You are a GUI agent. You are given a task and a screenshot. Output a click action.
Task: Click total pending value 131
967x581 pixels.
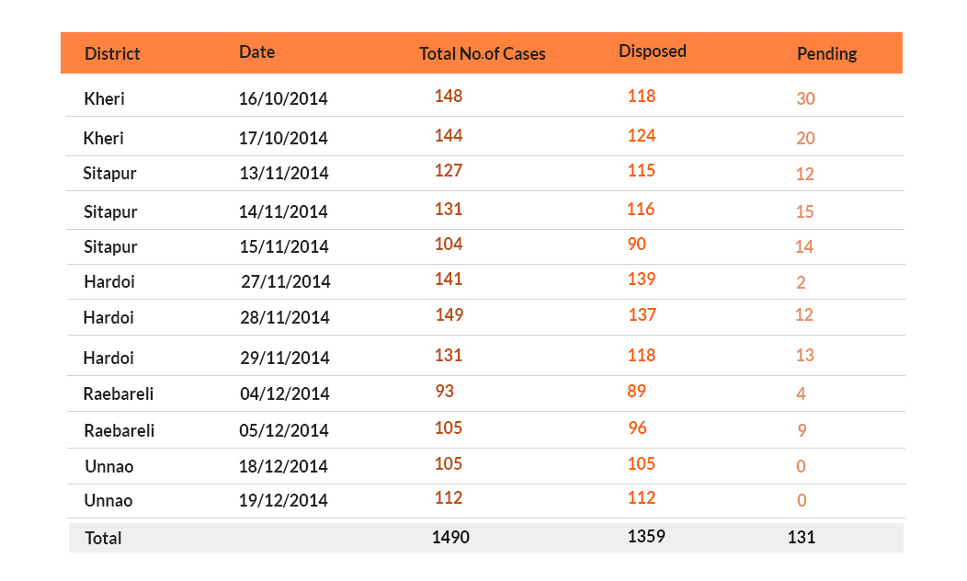tap(802, 537)
